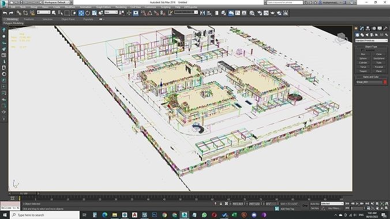390x219 pixels.
Task: Toggle Select and Manipulate tool
Action: tap(129, 13)
